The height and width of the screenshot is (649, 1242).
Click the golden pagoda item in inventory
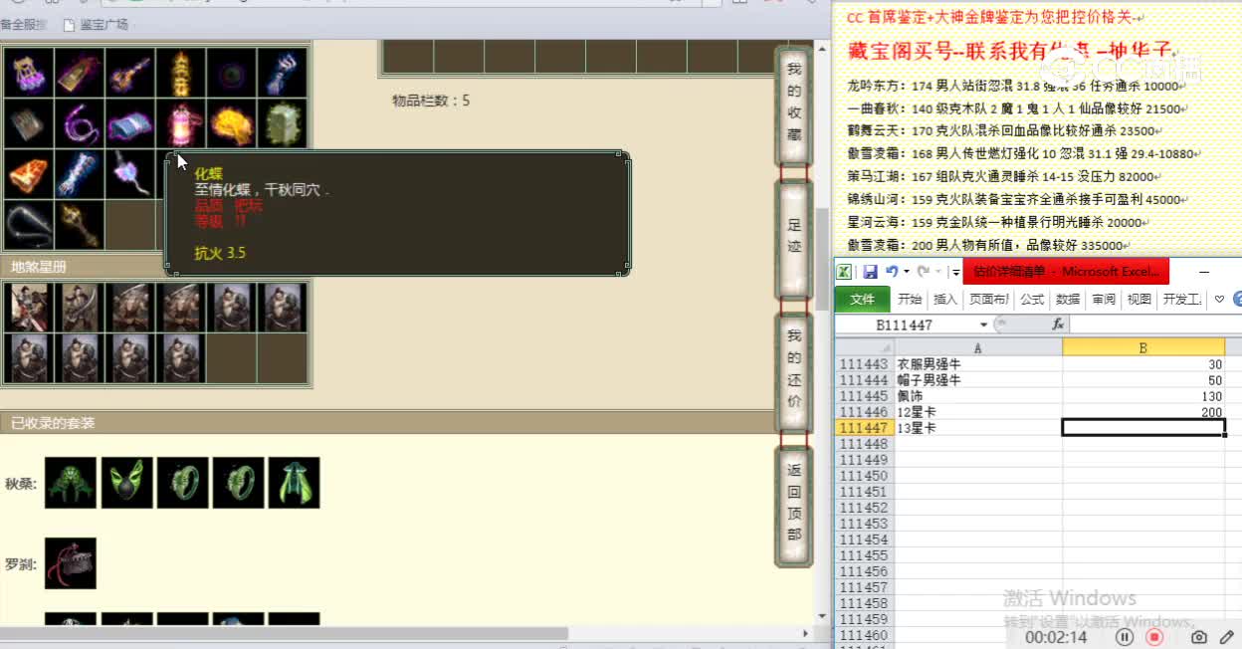point(181,73)
